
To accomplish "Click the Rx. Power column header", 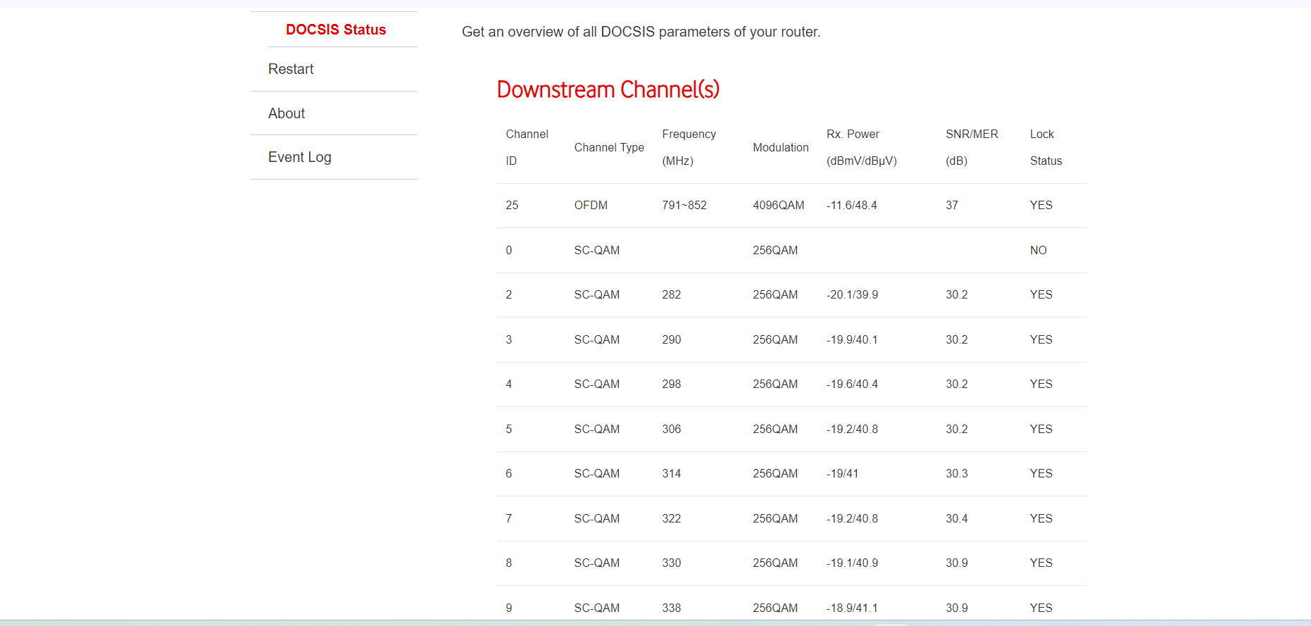I will pos(860,147).
